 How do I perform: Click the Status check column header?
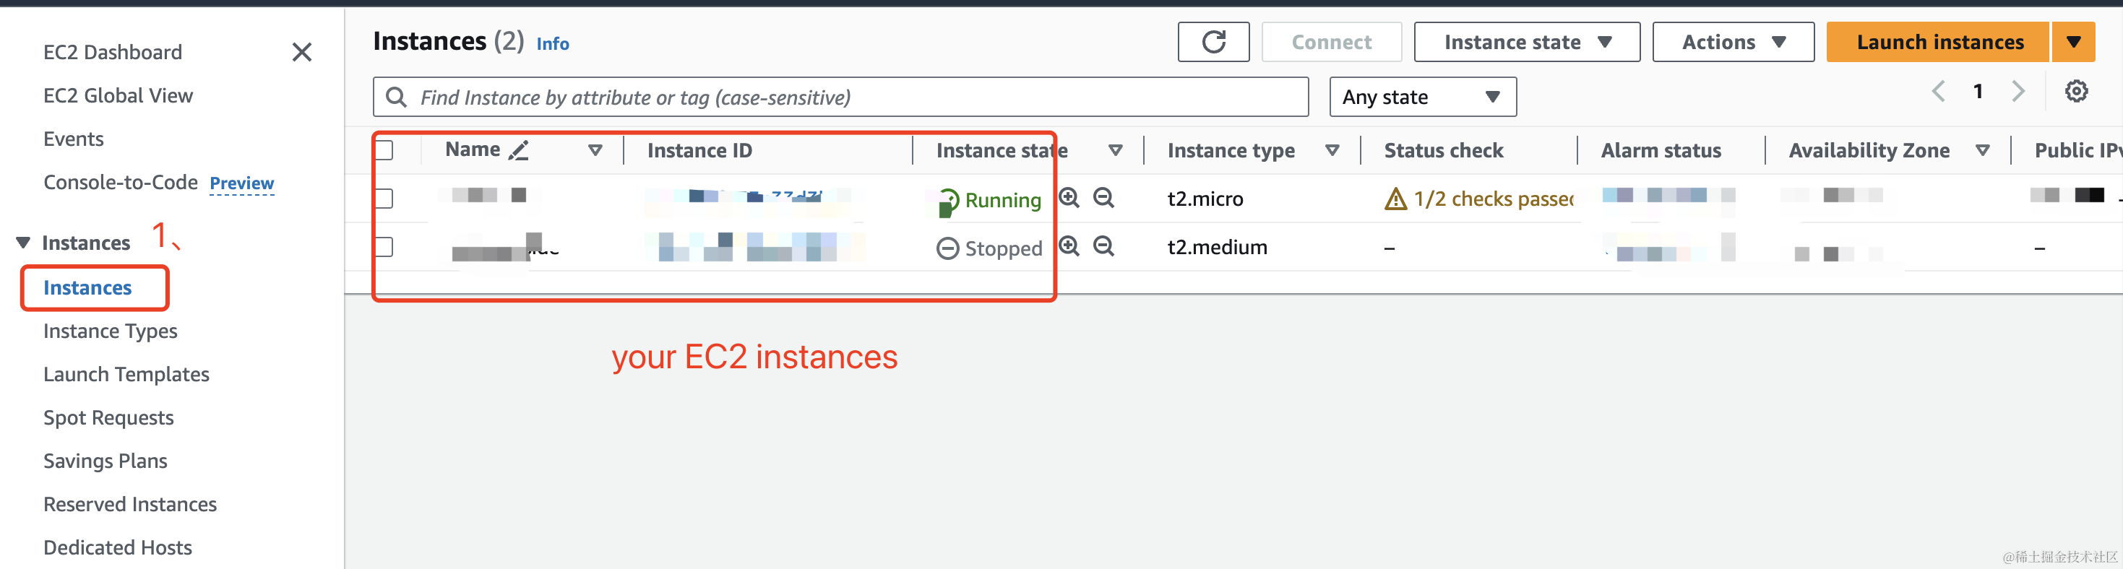tap(1443, 151)
